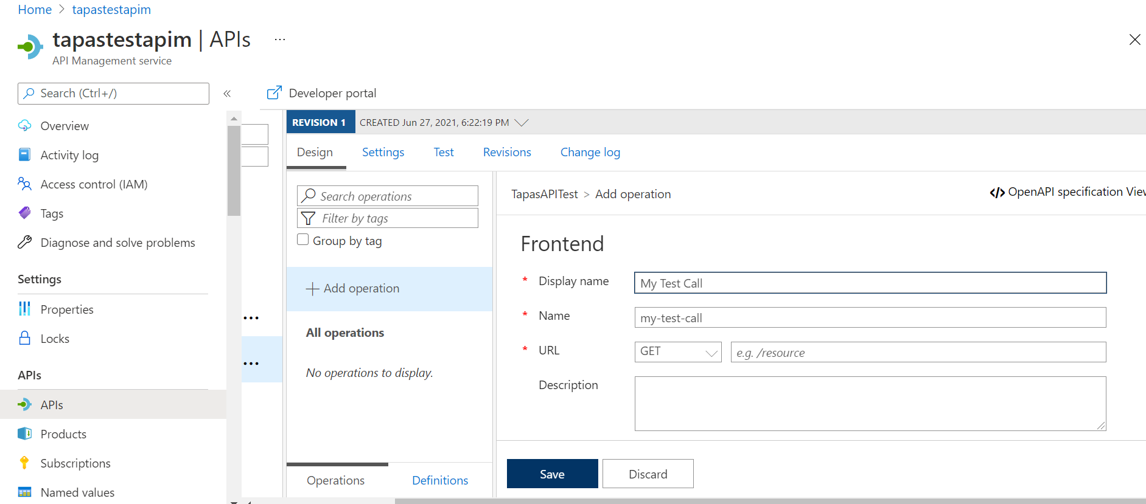Click the Products box icon
This screenshot has width=1146, height=504.
(x=25, y=433)
